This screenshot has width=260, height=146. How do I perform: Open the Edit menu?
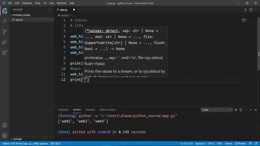(17, 3)
